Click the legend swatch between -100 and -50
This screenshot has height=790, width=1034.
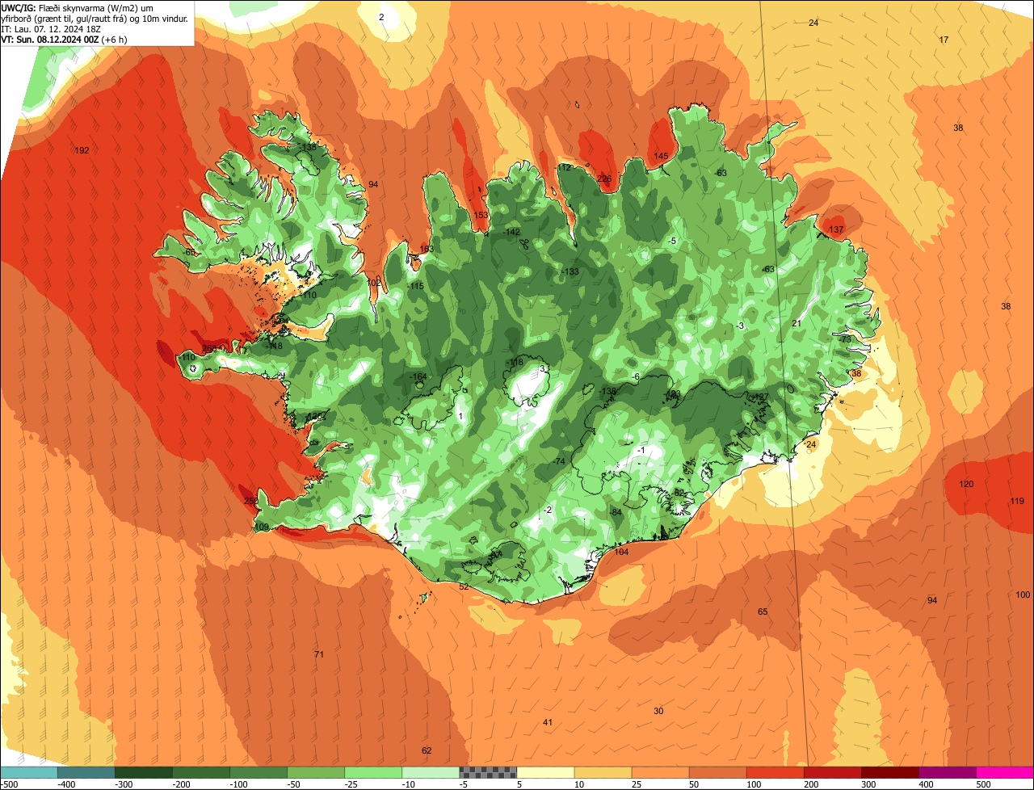point(258,772)
